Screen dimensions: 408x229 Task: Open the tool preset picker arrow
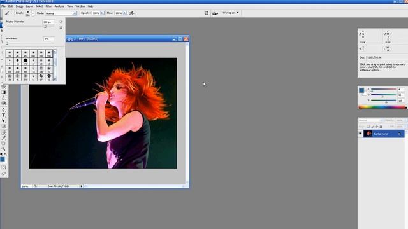[11, 13]
